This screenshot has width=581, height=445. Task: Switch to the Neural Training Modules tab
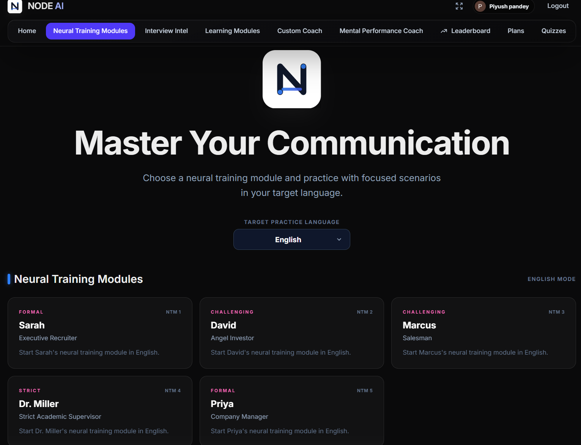90,31
